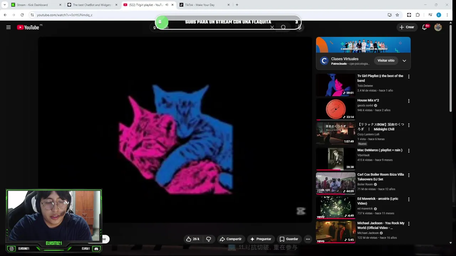
Task: Click the YouTube search magnifier button
Action: click(x=283, y=27)
